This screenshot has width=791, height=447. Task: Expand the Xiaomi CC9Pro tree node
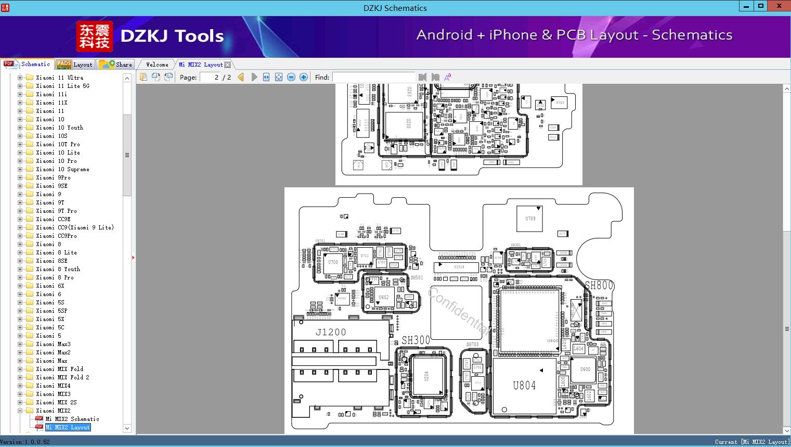coord(20,236)
